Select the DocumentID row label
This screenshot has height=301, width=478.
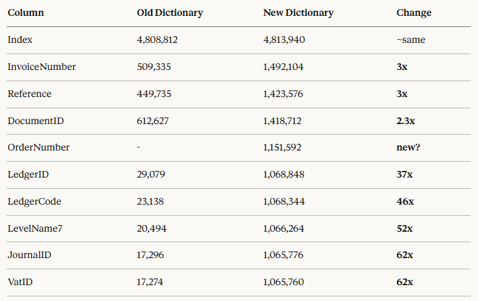(x=36, y=121)
